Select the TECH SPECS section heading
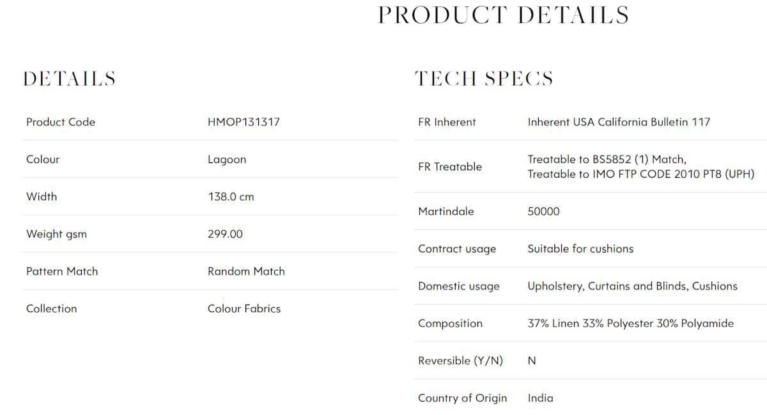 click(484, 79)
